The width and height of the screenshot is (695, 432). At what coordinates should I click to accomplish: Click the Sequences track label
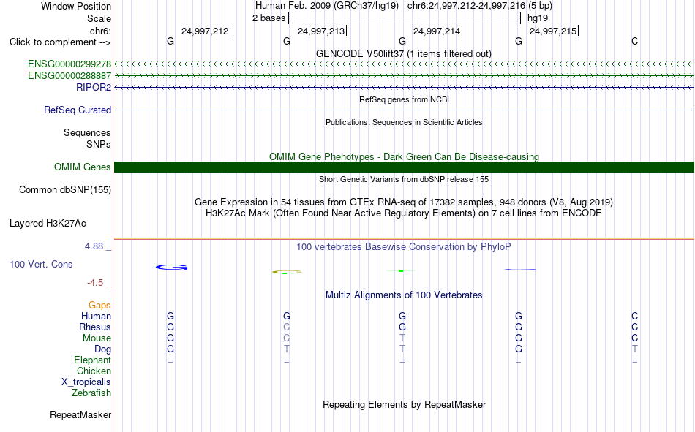[87, 132]
